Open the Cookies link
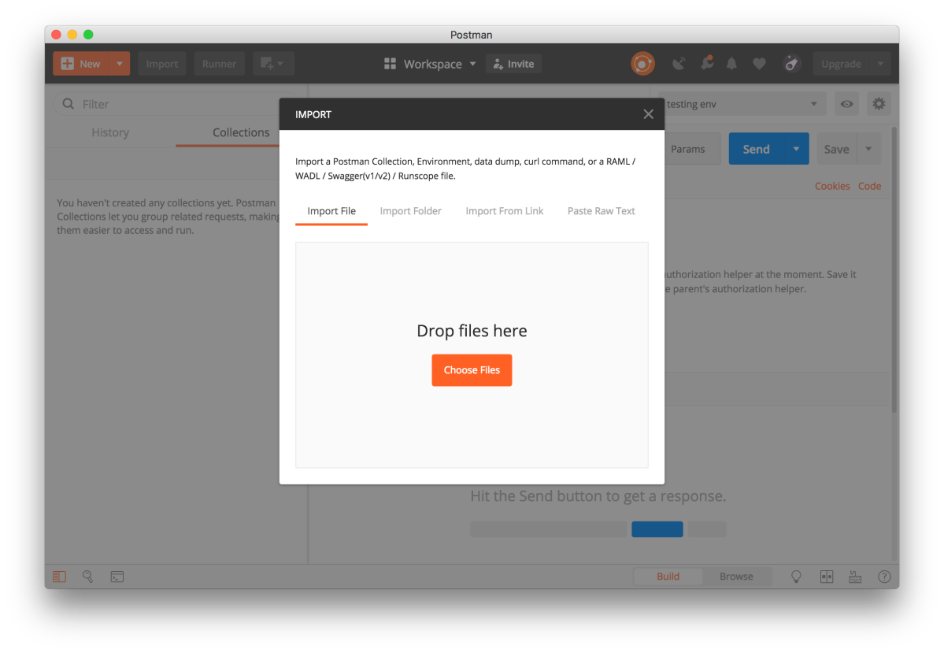This screenshot has height=653, width=944. coord(832,186)
